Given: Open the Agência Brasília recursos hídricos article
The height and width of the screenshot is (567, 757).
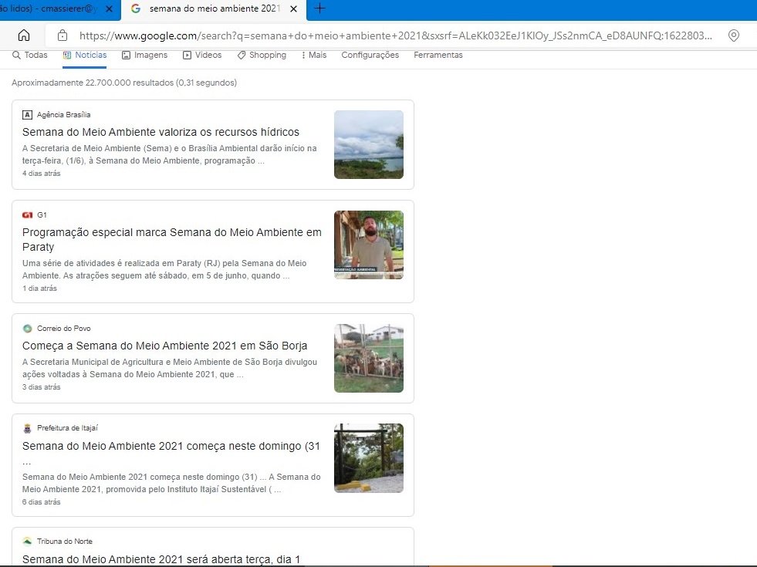Looking at the screenshot, I should point(161,132).
